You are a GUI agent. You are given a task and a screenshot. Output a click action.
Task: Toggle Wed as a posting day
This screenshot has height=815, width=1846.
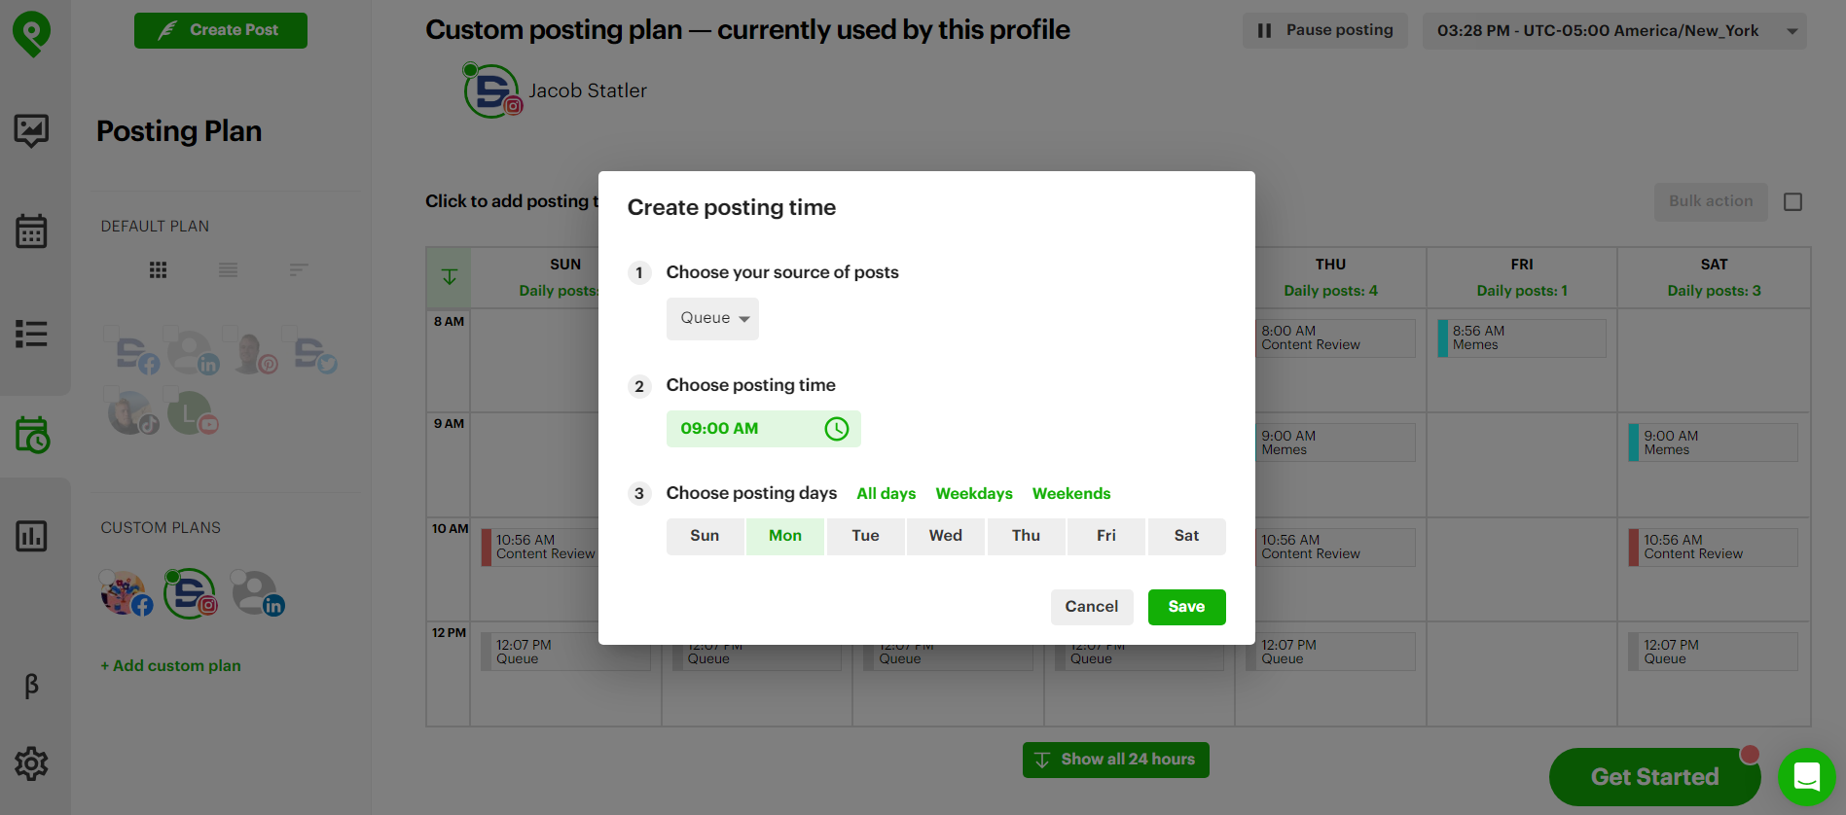pos(945,536)
